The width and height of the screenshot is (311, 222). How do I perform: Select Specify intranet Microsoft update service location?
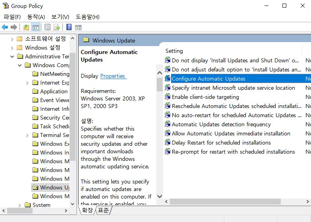[233, 88]
